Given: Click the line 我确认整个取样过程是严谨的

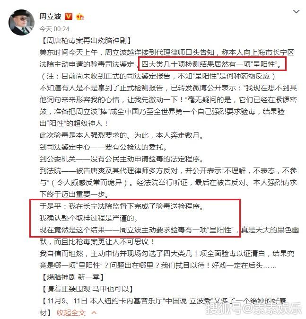Looking at the screenshot, I should coord(88,218).
